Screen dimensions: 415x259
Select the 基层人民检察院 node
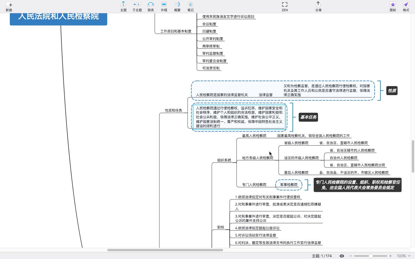[x=296, y=173]
